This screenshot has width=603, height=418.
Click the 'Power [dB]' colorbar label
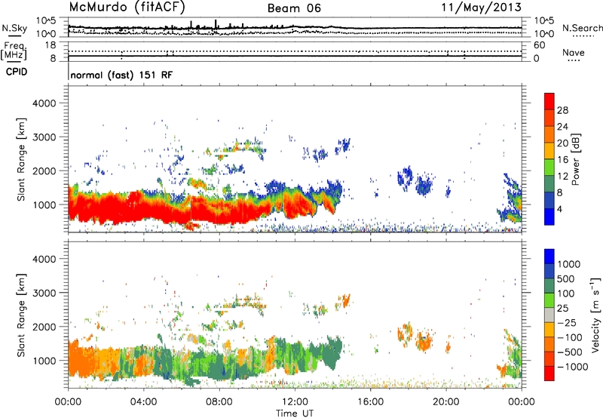(x=576, y=159)
